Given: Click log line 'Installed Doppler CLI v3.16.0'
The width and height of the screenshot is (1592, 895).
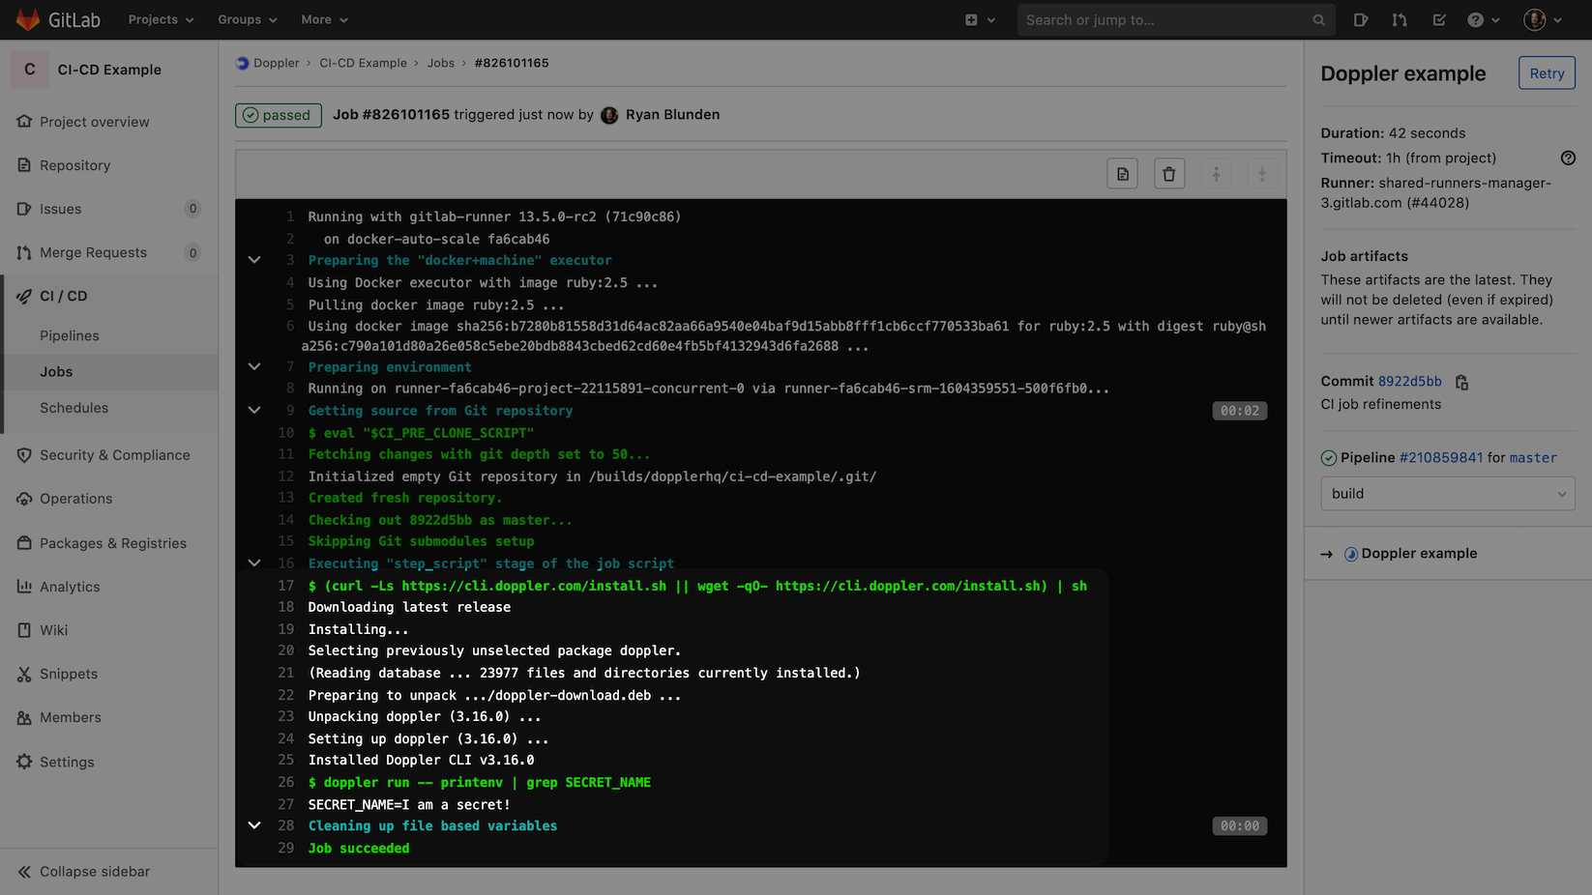Looking at the screenshot, I should click(x=421, y=761).
